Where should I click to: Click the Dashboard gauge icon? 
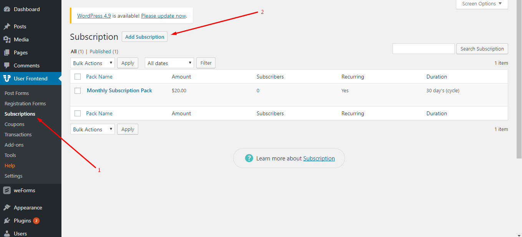pos(7,9)
